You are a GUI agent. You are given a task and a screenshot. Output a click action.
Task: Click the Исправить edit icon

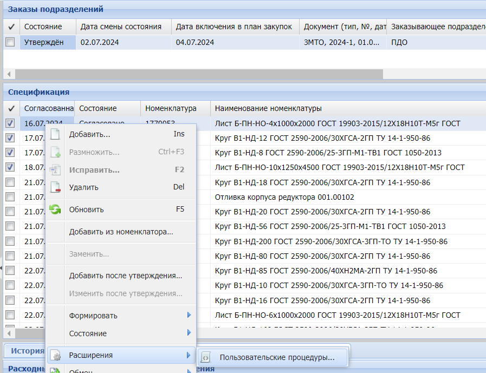55,170
